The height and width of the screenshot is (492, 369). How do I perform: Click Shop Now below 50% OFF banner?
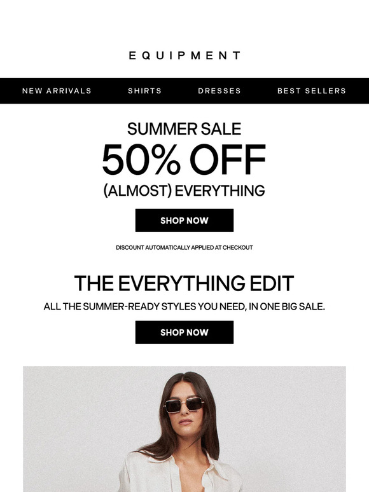184,221
